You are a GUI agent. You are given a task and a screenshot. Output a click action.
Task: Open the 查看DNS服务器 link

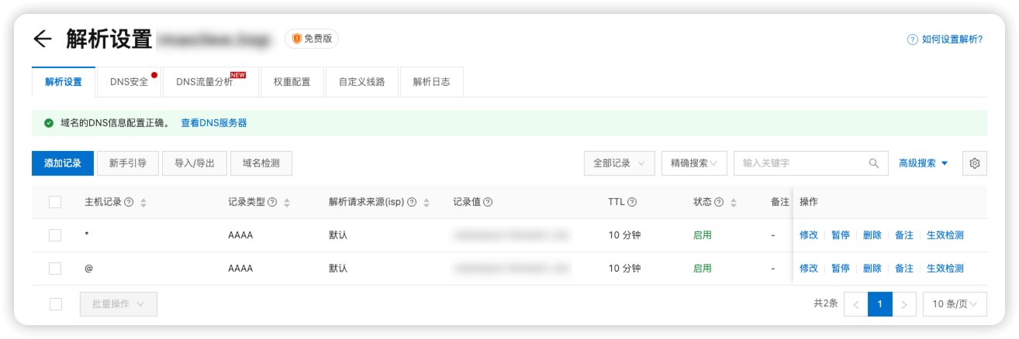[214, 123]
